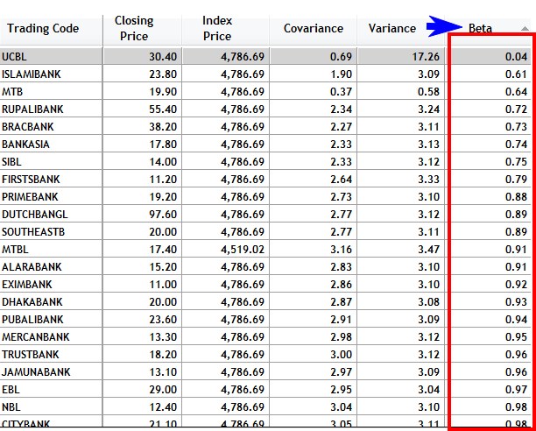536x431 pixels.
Task: Click FIRSTSBANK beta value 0.79
Action: click(516, 179)
